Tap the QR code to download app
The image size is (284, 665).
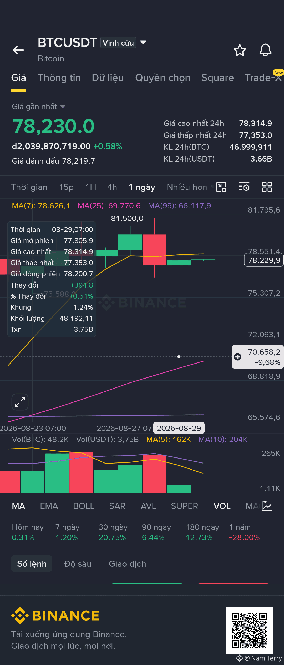coord(249,630)
